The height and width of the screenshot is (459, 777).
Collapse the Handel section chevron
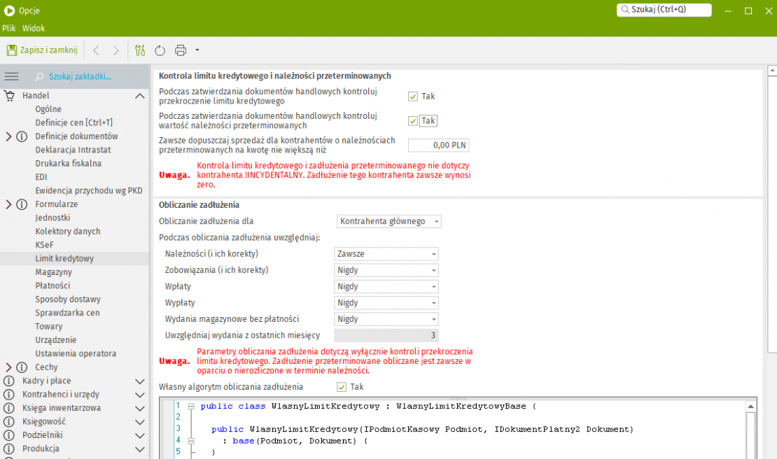point(139,96)
